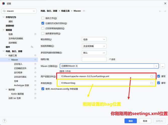168x125 pixels.
Task: Clear the maven search text
Action: pyautogui.click(x=34, y=11)
